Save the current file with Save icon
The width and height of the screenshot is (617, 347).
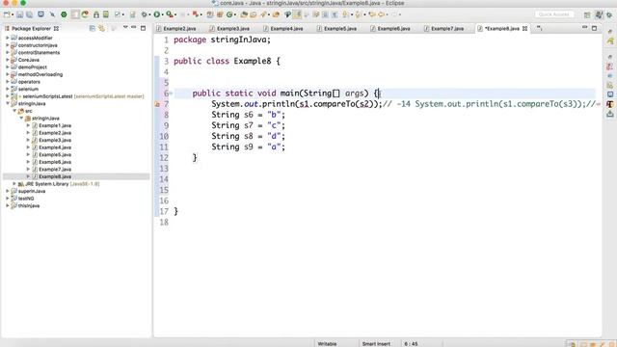[19, 14]
